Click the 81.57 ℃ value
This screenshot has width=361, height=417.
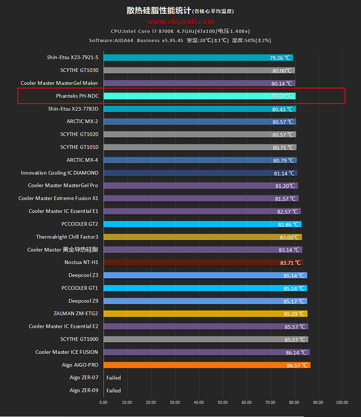[285, 198]
